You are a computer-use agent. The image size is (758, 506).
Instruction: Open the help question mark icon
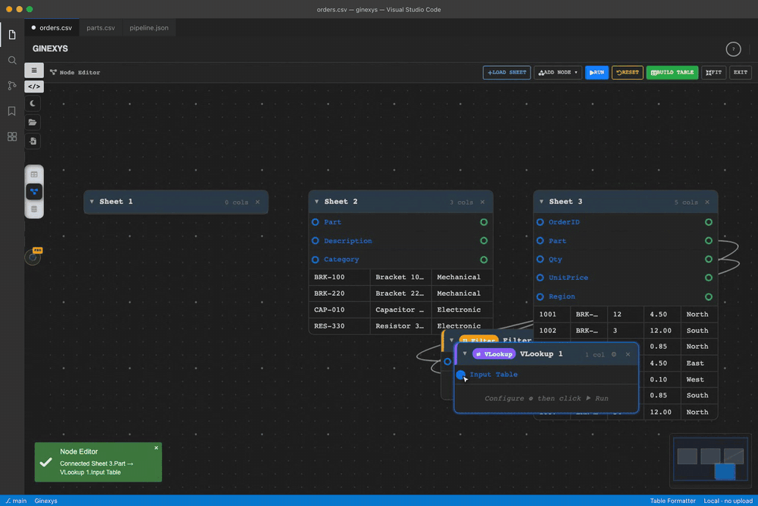733,49
